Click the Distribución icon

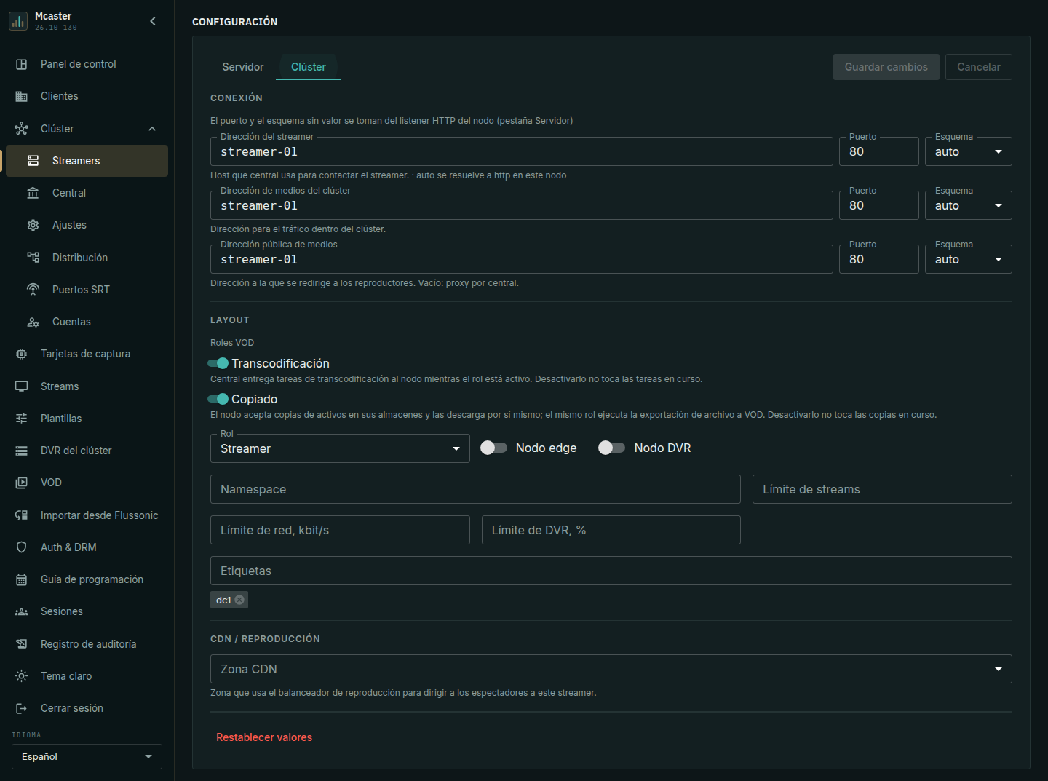(33, 258)
